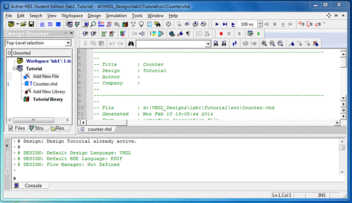Viewport: 352px width, 203px height.
Task: Open the Workspace menu
Action: point(72,16)
